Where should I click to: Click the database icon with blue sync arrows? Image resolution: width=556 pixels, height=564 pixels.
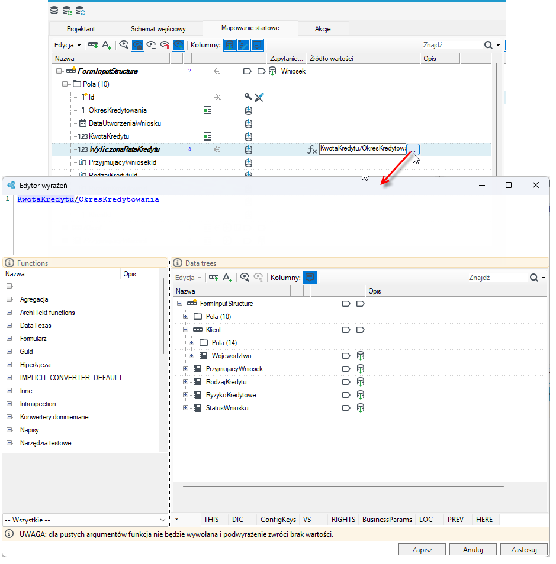(81, 11)
